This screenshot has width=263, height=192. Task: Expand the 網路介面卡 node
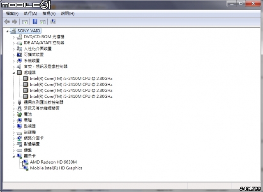pos(14,139)
